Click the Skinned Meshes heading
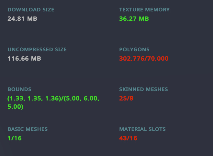 pyautogui.click(x=144, y=90)
